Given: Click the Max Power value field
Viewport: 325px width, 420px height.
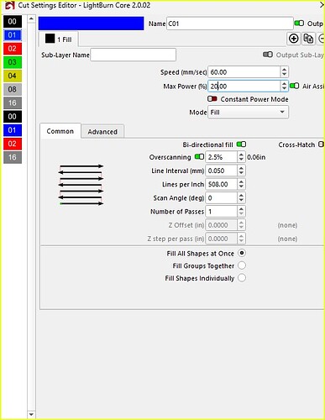Looking at the screenshot, I should pos(244,86).
